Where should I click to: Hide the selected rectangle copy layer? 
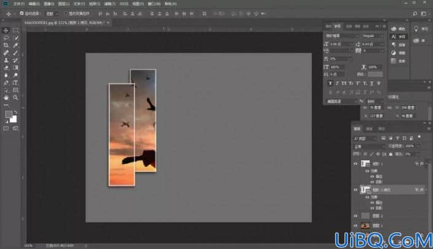[x=356, y=190]
